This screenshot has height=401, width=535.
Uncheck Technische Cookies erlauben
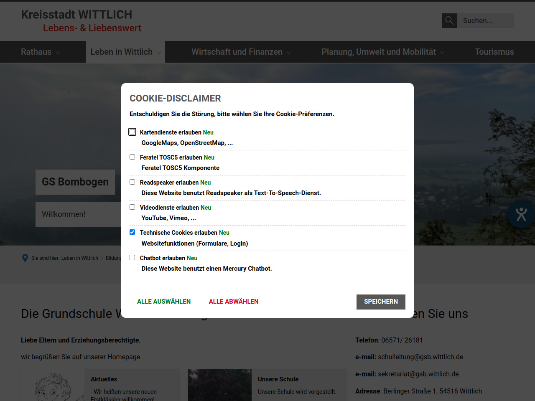[x=132, y=232]
